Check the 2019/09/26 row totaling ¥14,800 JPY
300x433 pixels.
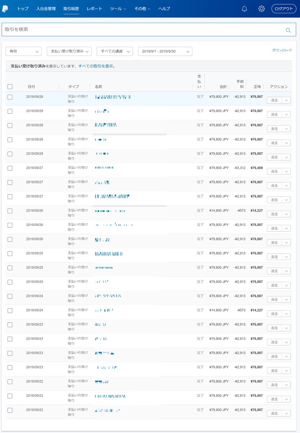[10, 211]
